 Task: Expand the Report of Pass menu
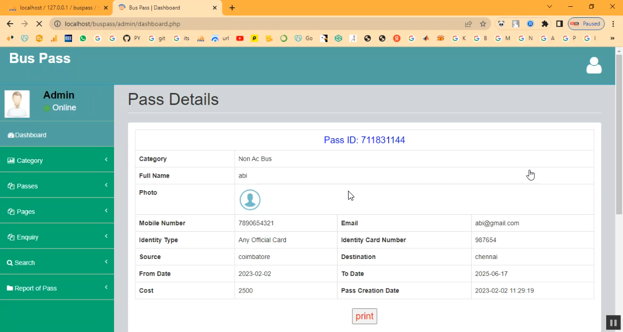coord(57,288)
